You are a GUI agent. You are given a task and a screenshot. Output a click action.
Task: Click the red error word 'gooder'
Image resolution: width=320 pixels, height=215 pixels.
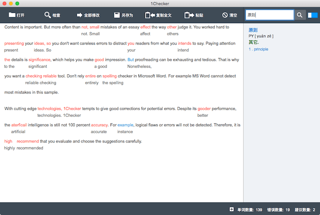coord(204,108)
